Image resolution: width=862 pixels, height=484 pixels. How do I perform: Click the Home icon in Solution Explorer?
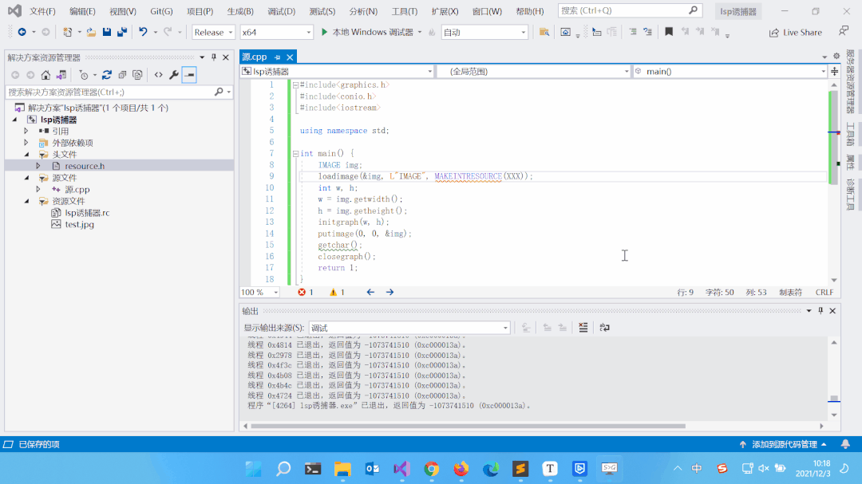[45, 75]
